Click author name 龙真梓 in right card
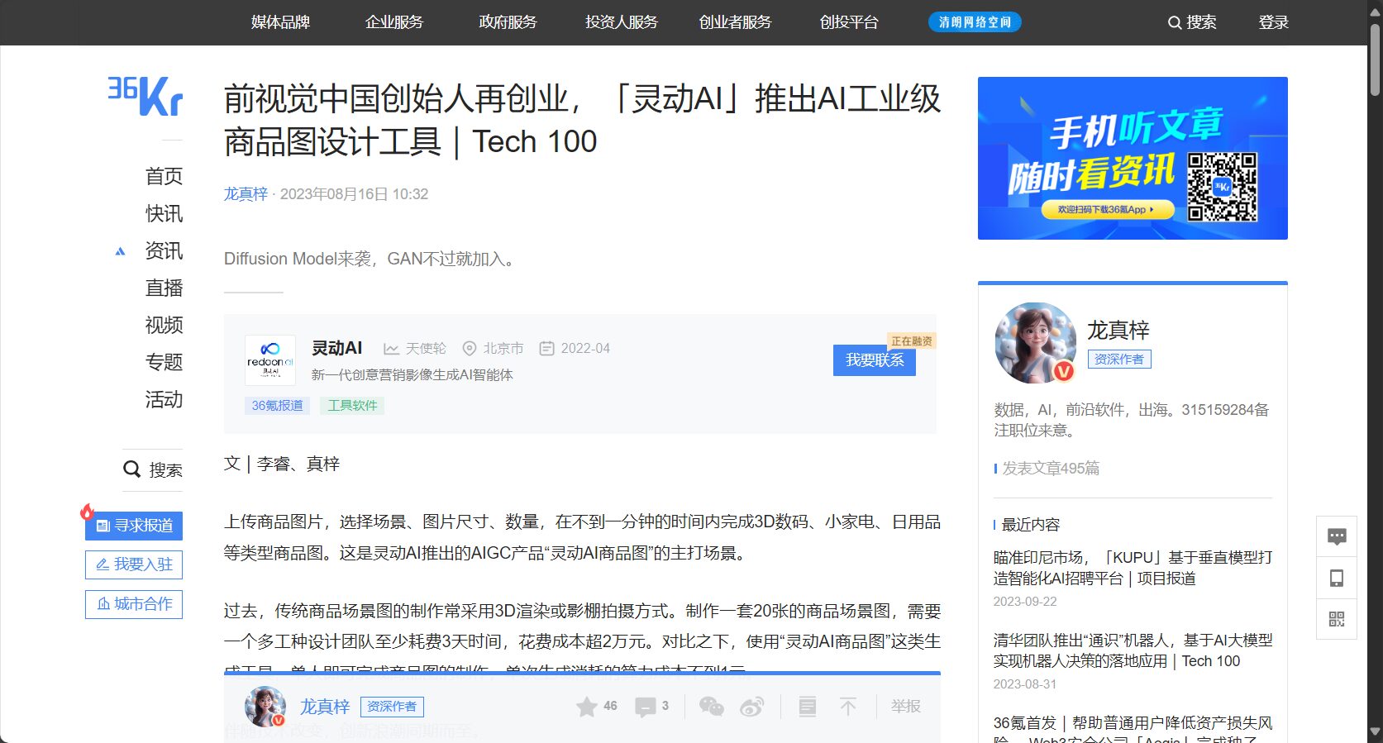The image size is (1383, 743). coord(1118,331)
